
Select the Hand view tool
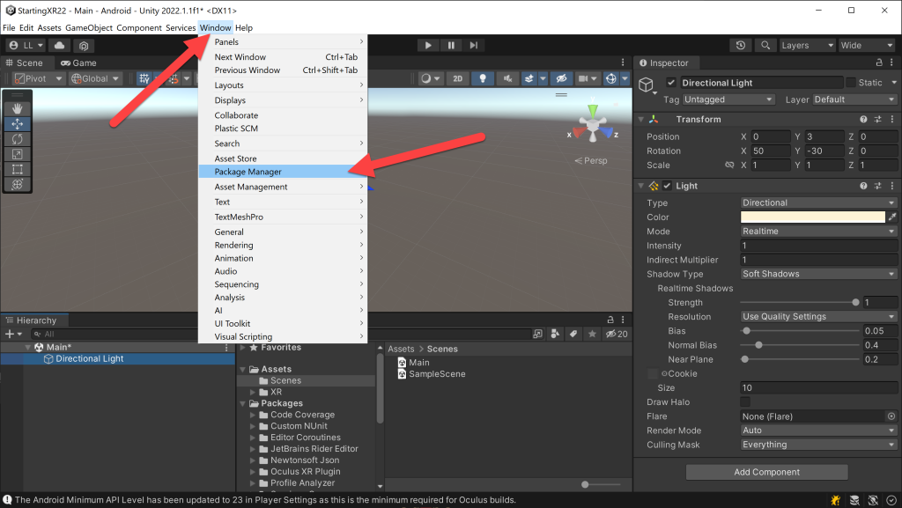18,108
